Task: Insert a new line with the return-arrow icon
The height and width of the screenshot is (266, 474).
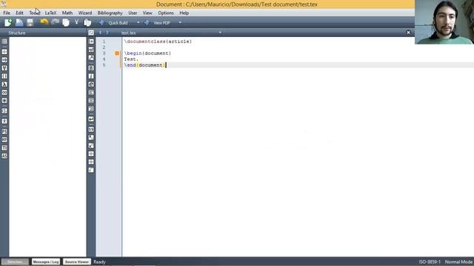Action: pos(91,119)
